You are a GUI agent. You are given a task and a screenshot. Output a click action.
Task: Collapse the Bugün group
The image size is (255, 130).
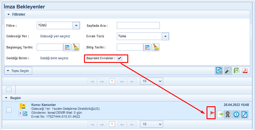(x=6, y=98)
